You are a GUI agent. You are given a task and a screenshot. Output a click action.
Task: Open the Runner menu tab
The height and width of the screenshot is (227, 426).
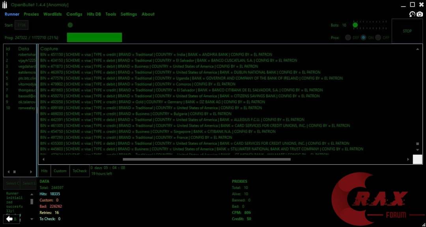[12, 14]
